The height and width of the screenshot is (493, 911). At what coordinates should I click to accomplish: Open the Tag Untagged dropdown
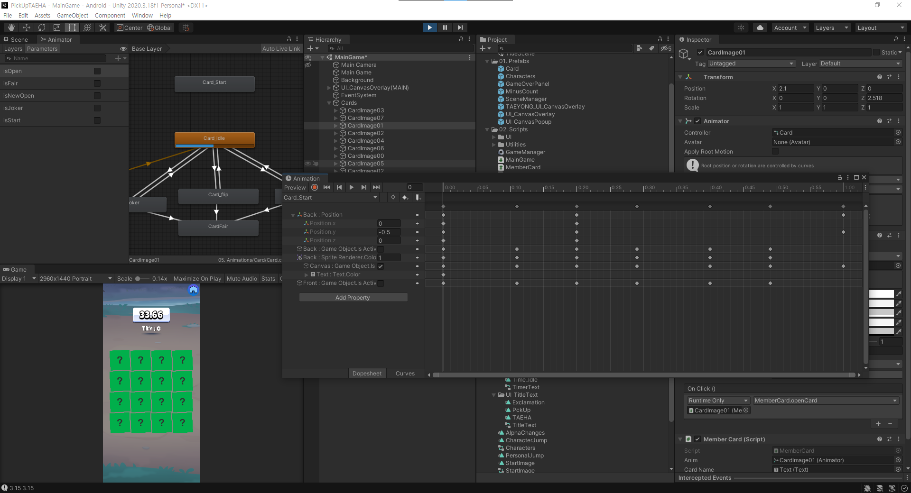click(751, 64)
